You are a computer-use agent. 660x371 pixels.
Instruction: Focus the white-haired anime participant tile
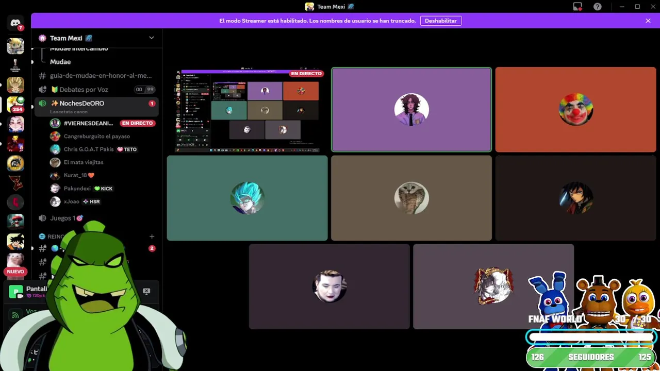click(493, 286)
